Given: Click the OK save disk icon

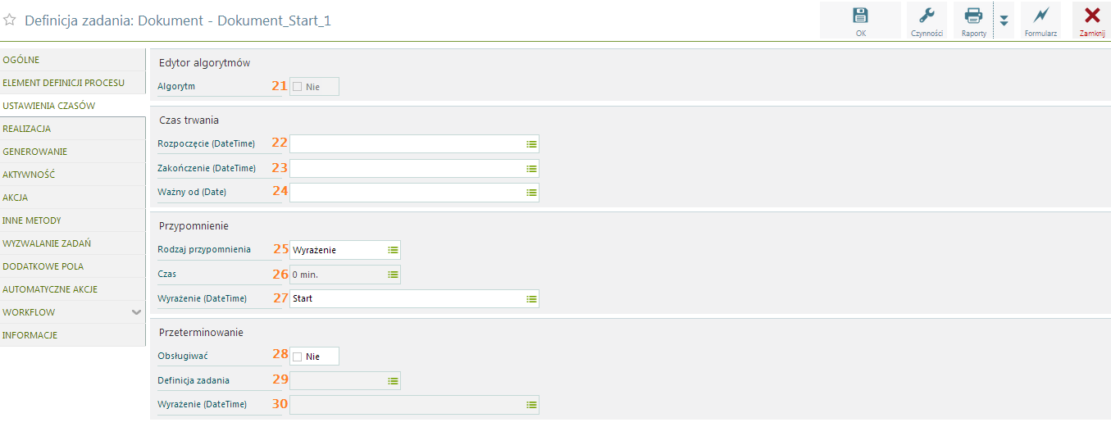Looking at the screenshot, I should click(x=860, y=16).
